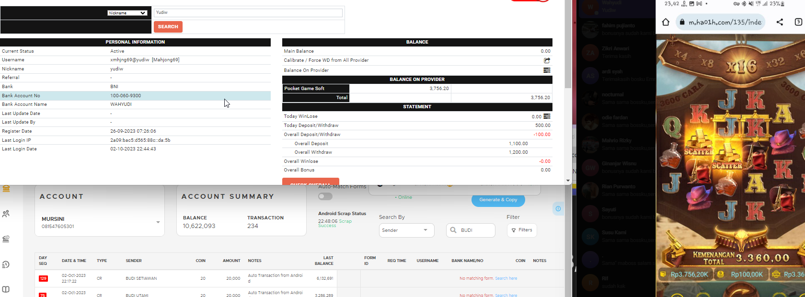Open the Today WinLose detail list icon
Viewport: 805px width, 297px height.
[547, 116]
